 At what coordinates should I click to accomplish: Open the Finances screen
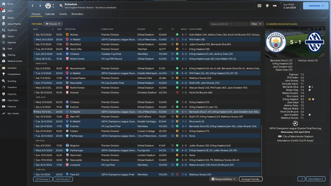point(12,106)
